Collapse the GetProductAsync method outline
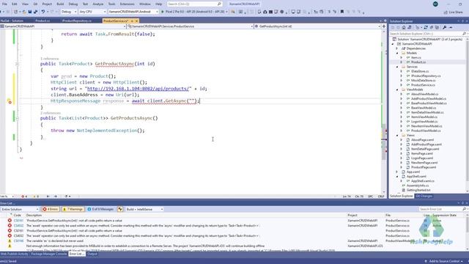The image size is (469, 264). 17,64
